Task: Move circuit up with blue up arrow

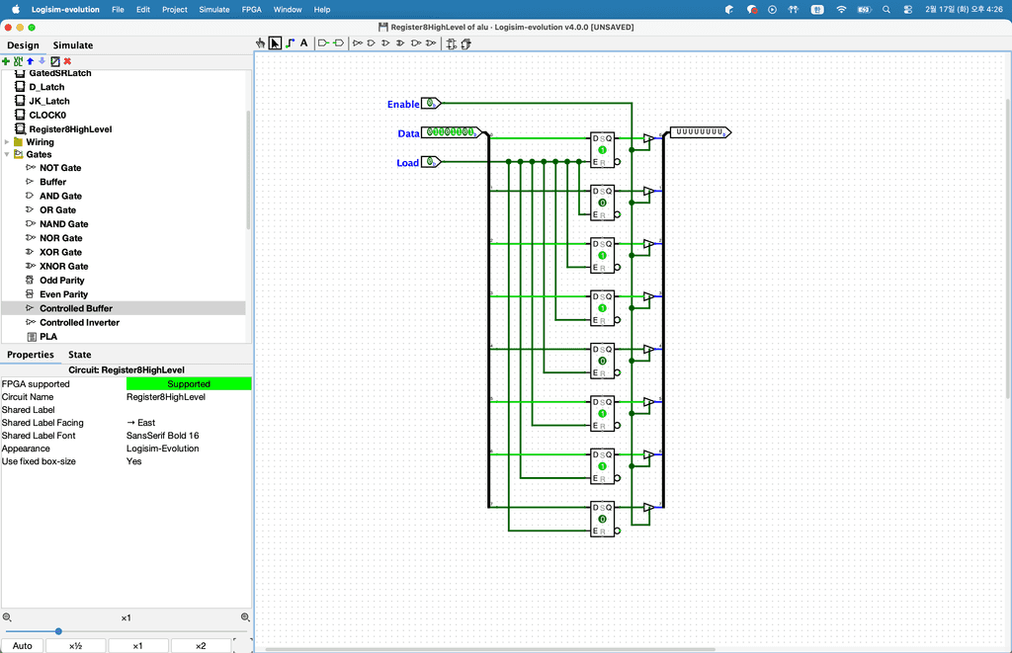Action: pos(30,61)
